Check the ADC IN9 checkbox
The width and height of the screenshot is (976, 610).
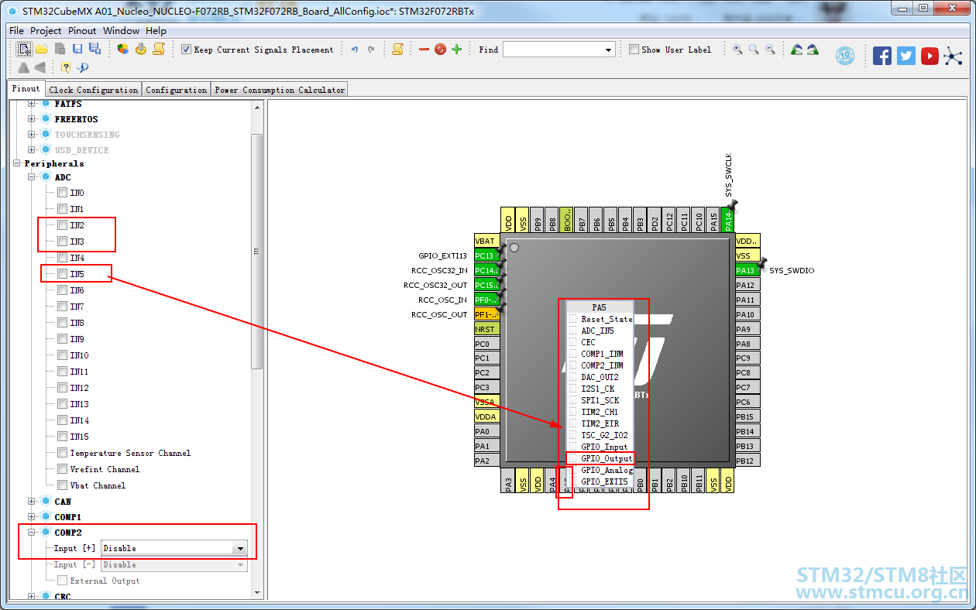(x=62, y=339)
